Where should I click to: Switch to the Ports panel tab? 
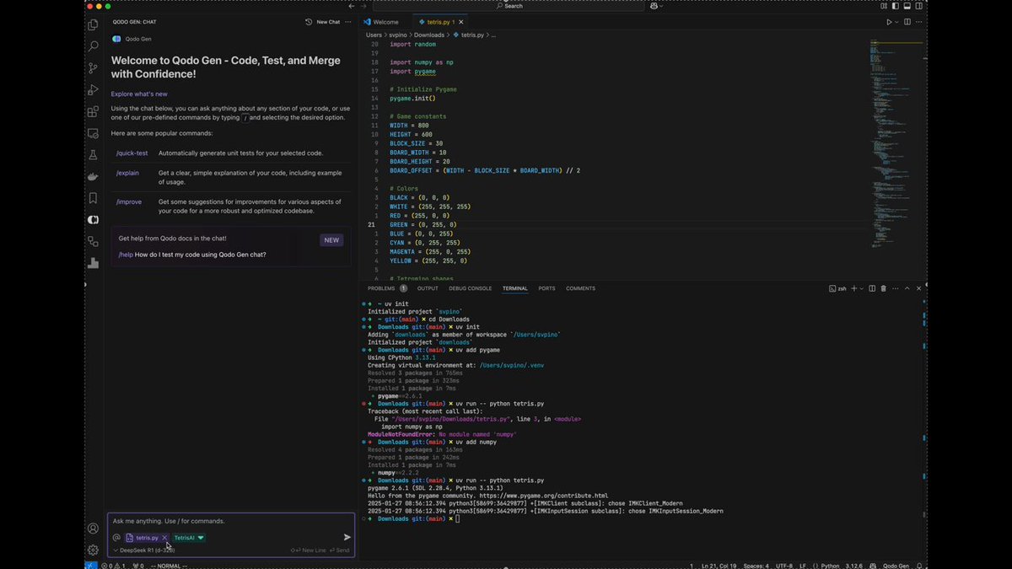(547, 288)
